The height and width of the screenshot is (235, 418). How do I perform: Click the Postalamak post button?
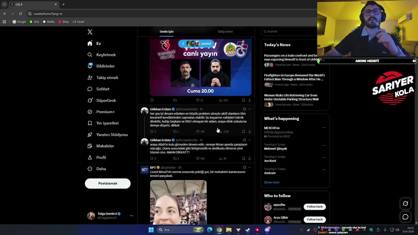tap(108, 183)
